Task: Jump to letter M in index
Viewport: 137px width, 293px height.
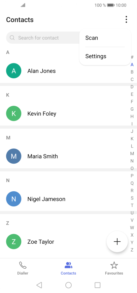Action: (132, 153)
